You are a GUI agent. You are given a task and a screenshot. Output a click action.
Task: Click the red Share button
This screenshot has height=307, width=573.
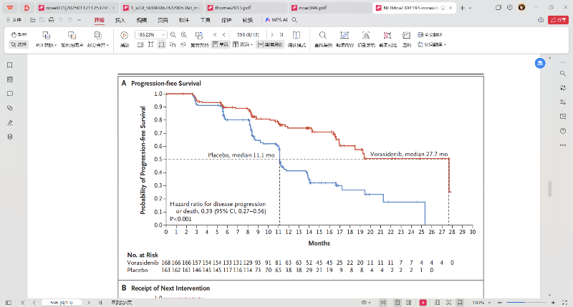click(558, 20)
